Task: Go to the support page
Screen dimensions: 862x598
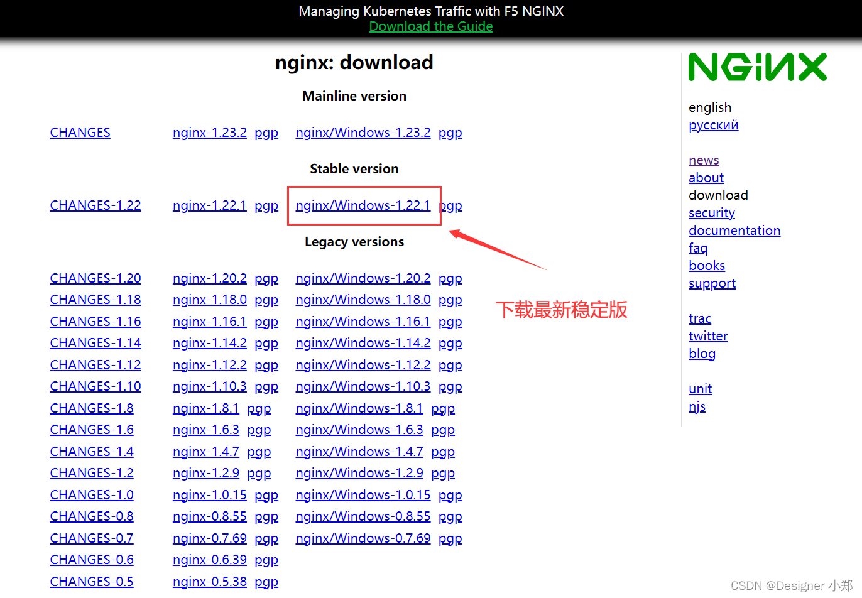Action: 712,283
